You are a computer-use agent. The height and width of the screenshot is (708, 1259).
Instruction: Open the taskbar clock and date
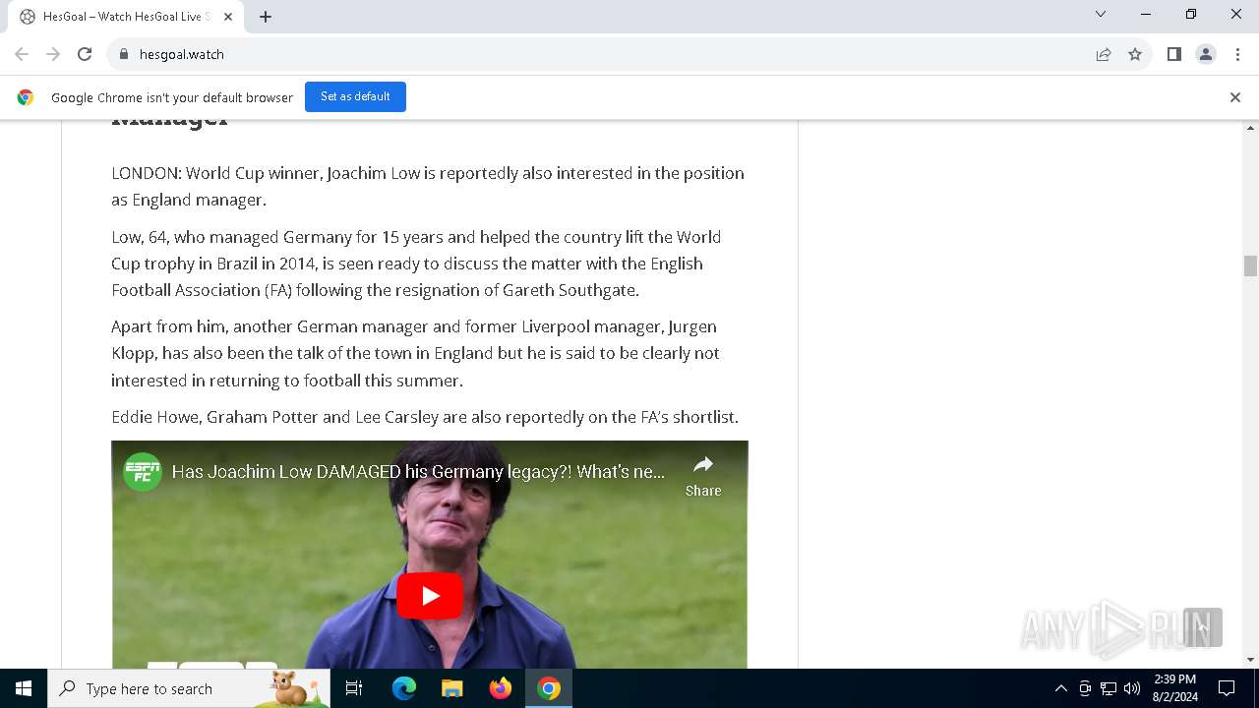click(x=1174, y=688)
